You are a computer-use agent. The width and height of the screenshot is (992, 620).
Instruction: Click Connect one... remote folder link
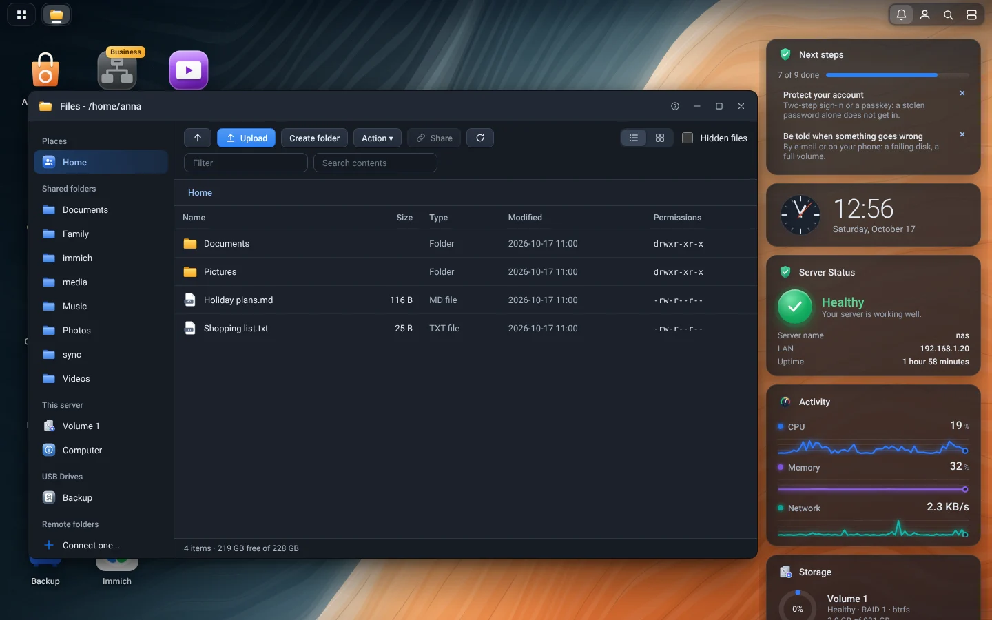(101, 545)
